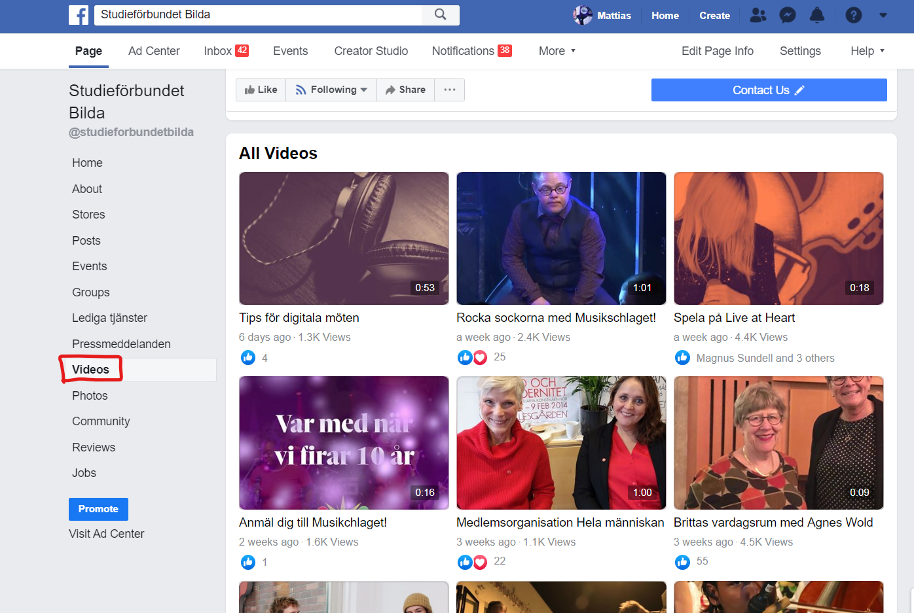Click the Promote button
Image resolution: width=914 pixels, height=613 pixels.
pos(98,509)
